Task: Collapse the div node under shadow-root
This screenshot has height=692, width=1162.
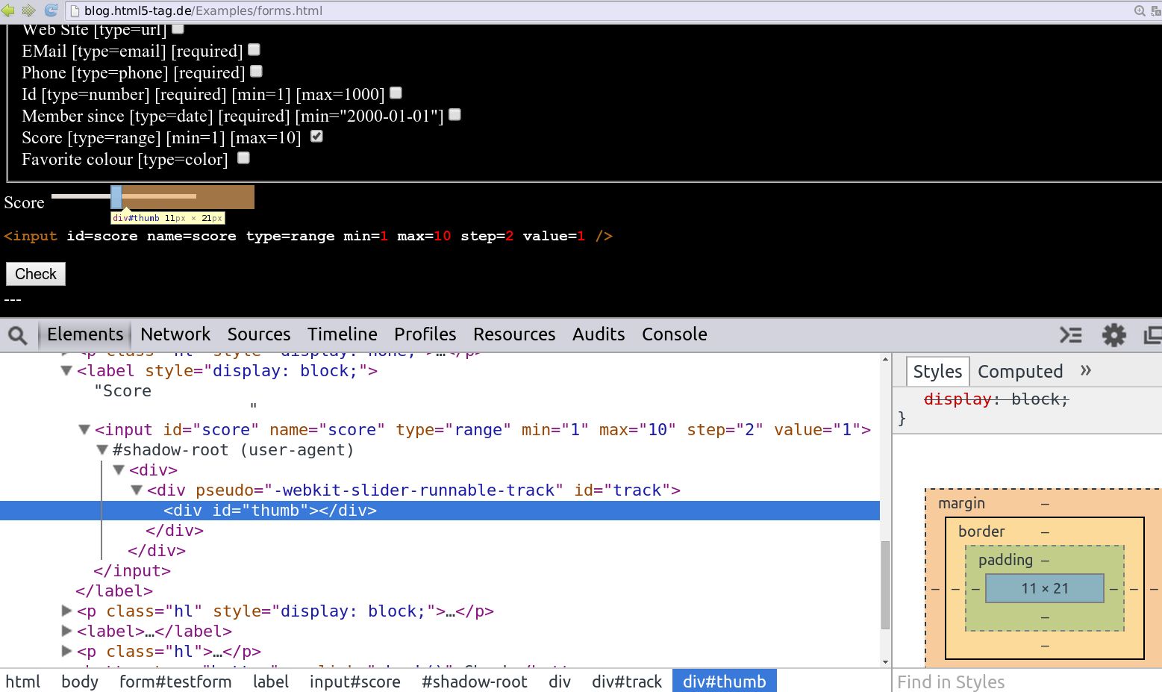Action: click(x=119, y=470)
